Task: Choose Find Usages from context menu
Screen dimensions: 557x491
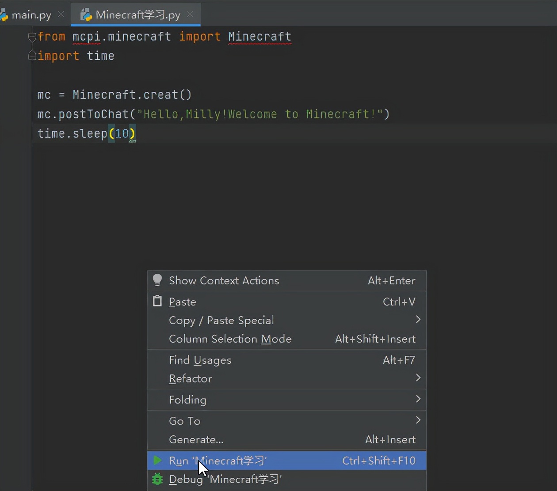Action: tap(200, 360)
